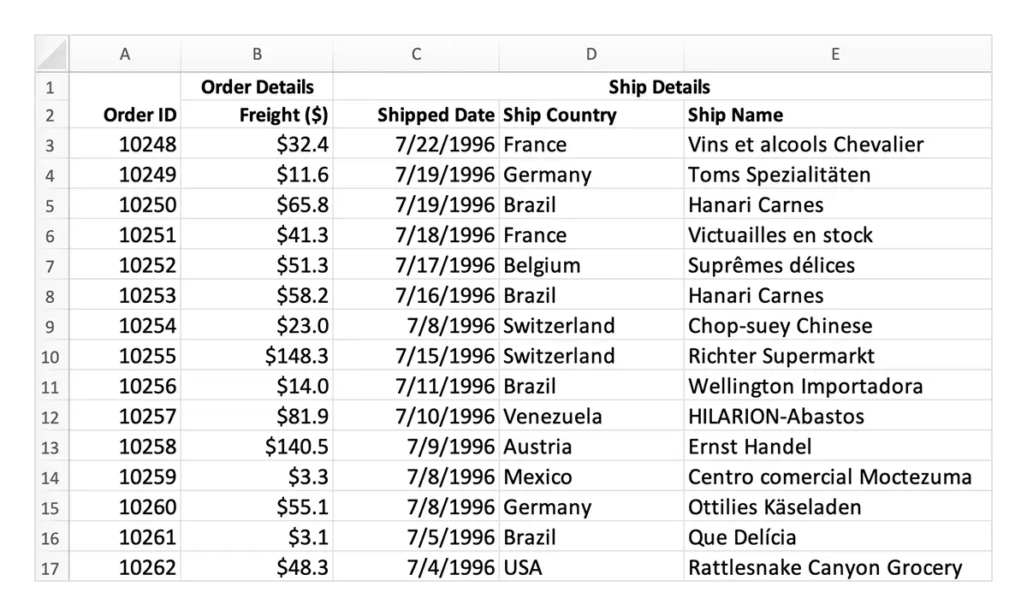The width and height of the screenshot is (1027, 616).
Task: Click the Order Details merged header cell
Action: 257,86
